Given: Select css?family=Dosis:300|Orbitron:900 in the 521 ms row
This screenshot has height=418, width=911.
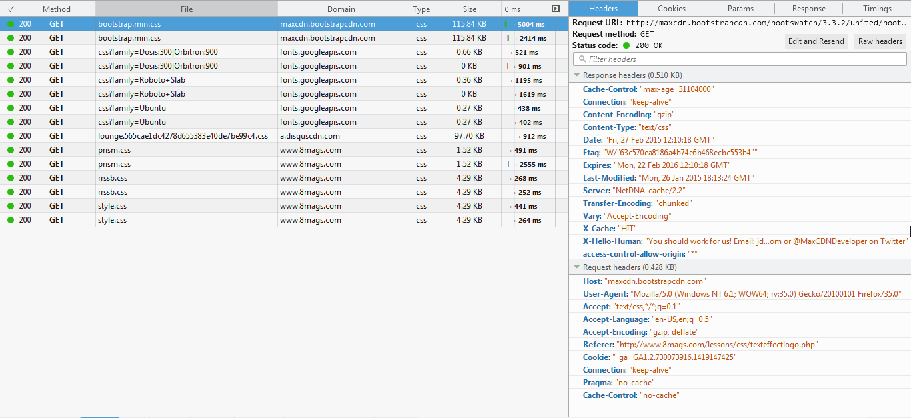Looking at the screenshot, I should click(x=158, y=52).
